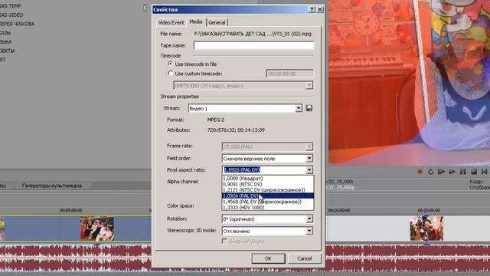This screenshot has height=276, width=490.
Task: Select the TEMP folder in explorer tree
Action: (10, 5)
